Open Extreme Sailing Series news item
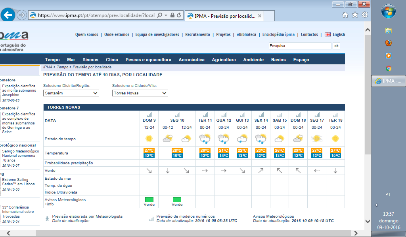Image resolution: width=406 pixels, height=237 pixels. point(18,182)
